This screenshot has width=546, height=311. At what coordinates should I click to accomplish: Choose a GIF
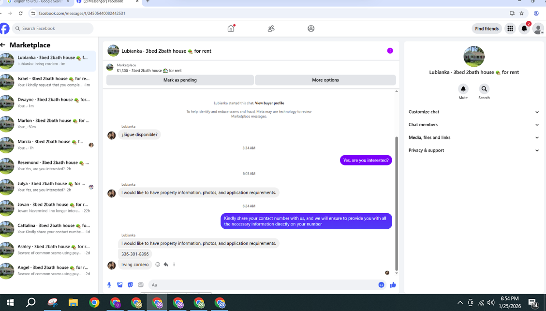pos(141,285)
